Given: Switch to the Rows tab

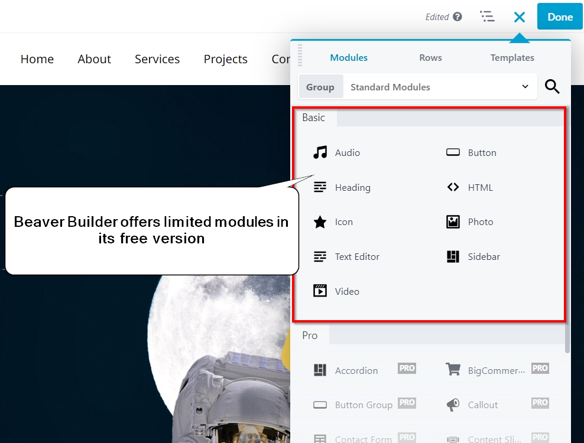Looking at the screenshot, I should click(x=430, y=57).
